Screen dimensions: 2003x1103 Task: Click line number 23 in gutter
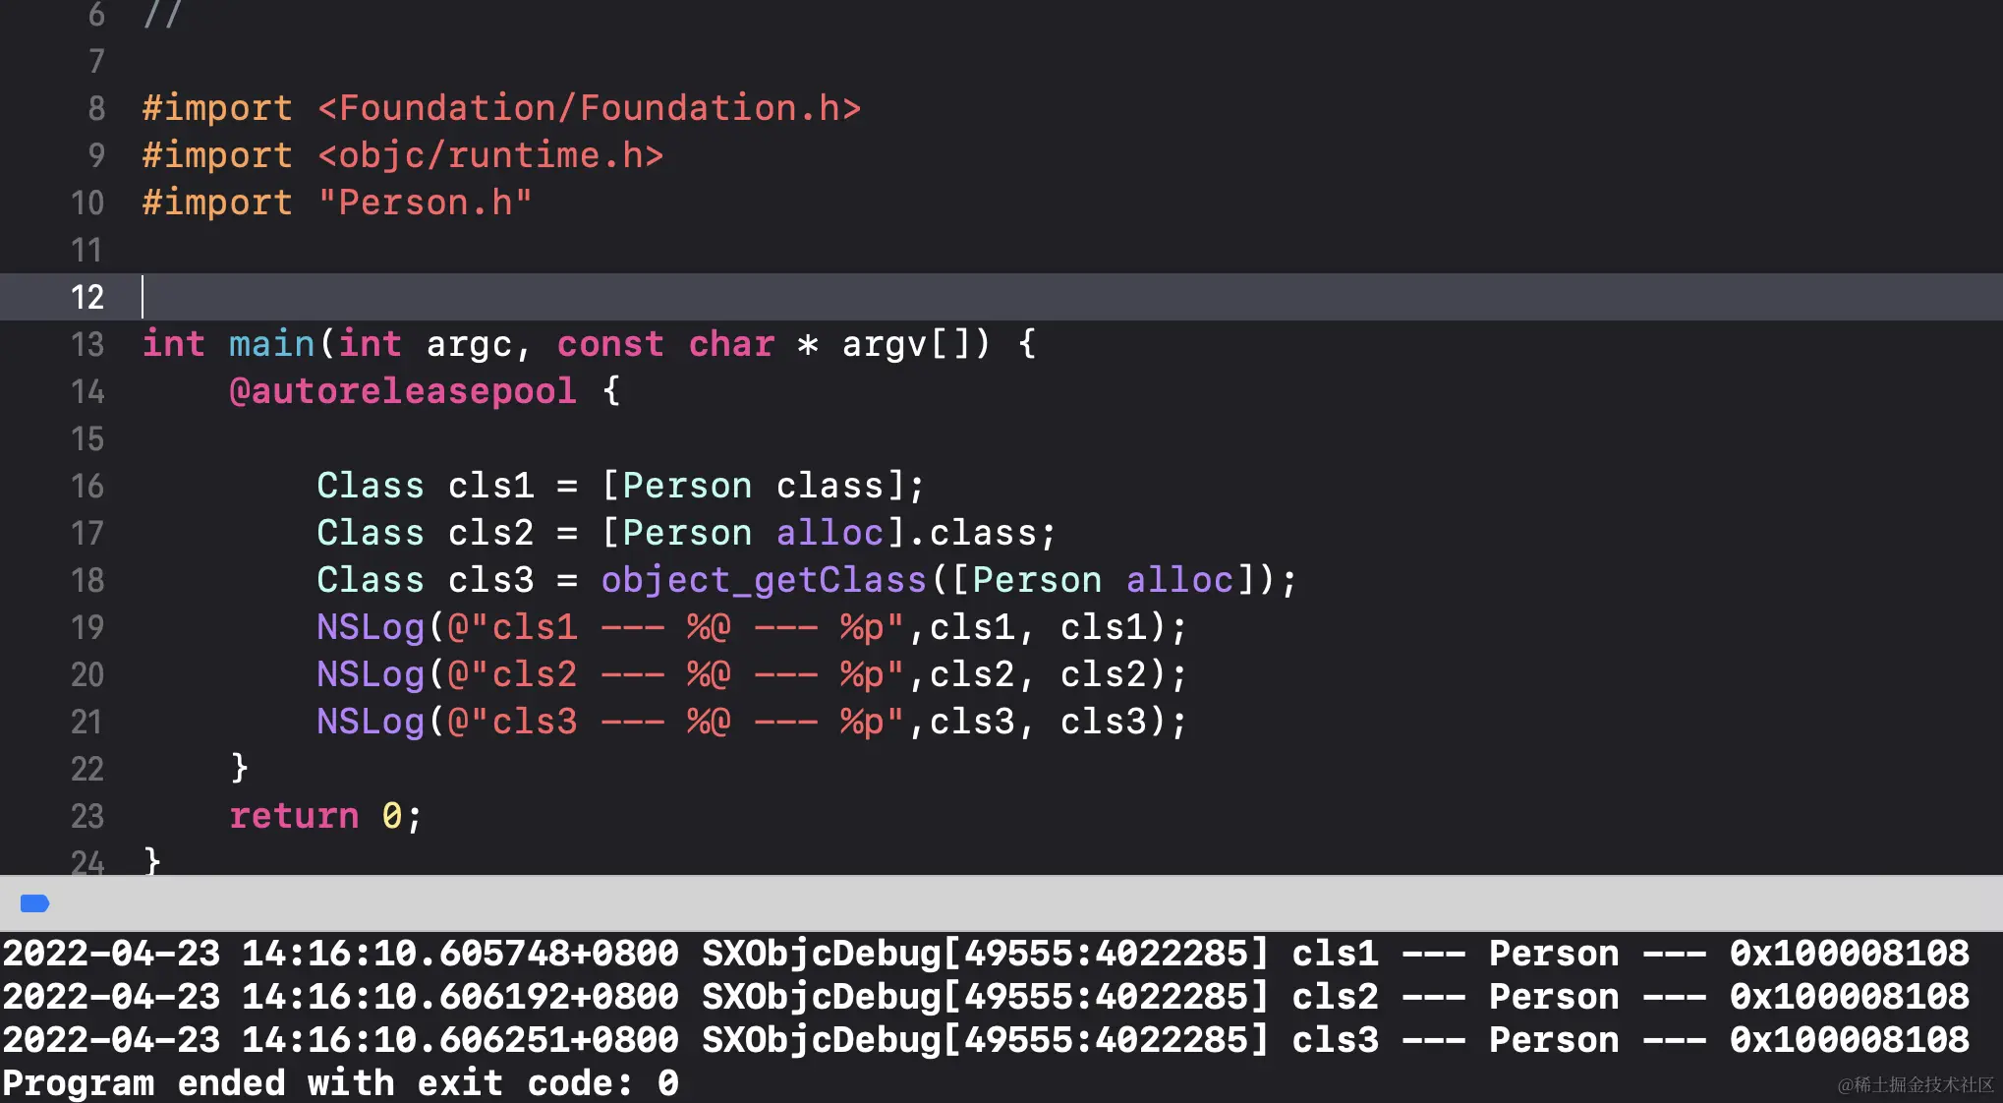pyautogui.click(x=87, y=816)
